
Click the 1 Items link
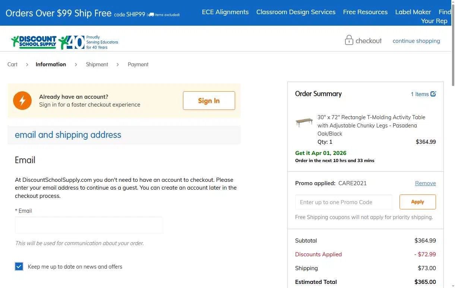(420, 94)
